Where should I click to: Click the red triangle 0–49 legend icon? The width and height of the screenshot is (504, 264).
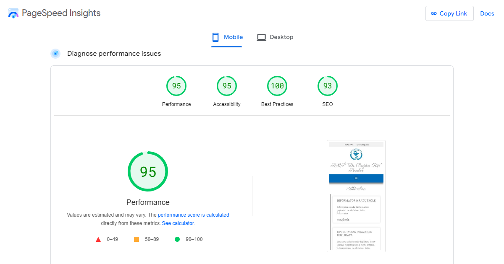pyautogui.click(x=98, y=239)
